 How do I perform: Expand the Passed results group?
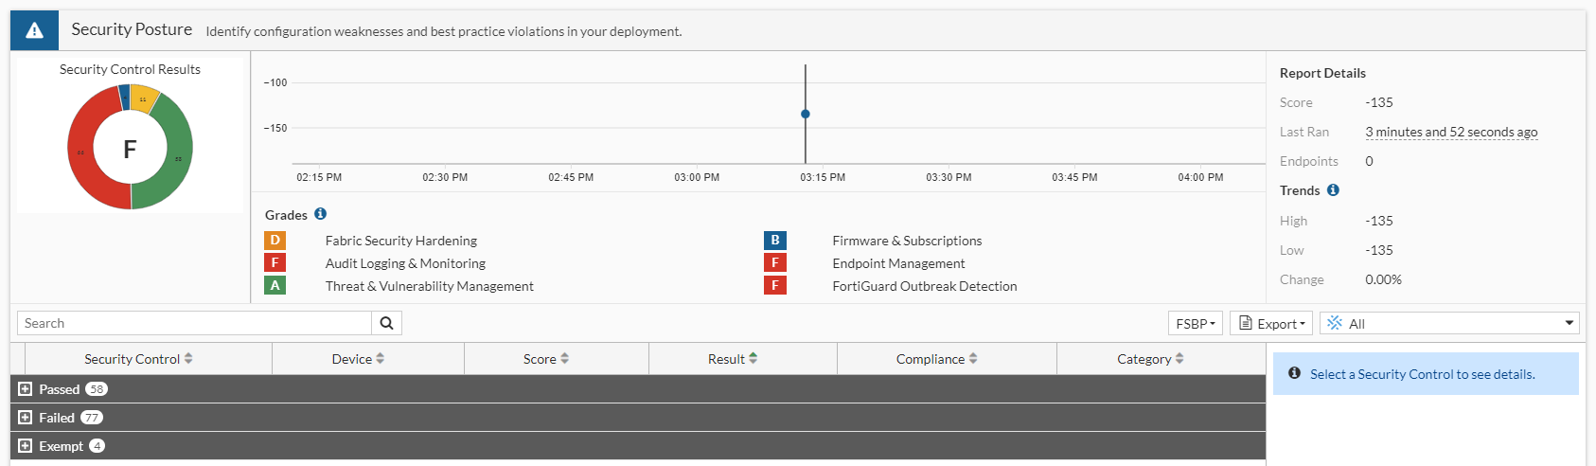point(26,389)
